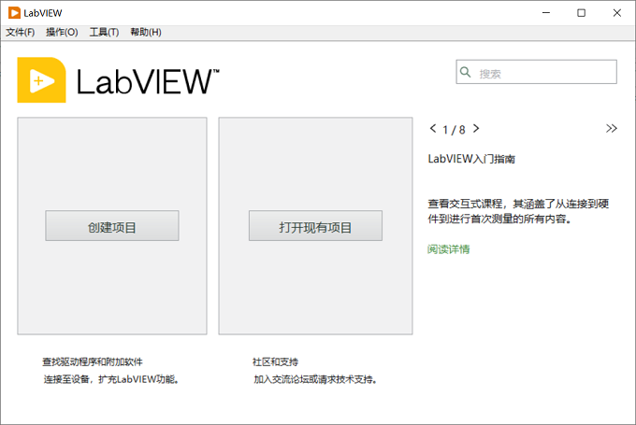
Task: Open the 操作(O) menu
Action: point(62,32)
